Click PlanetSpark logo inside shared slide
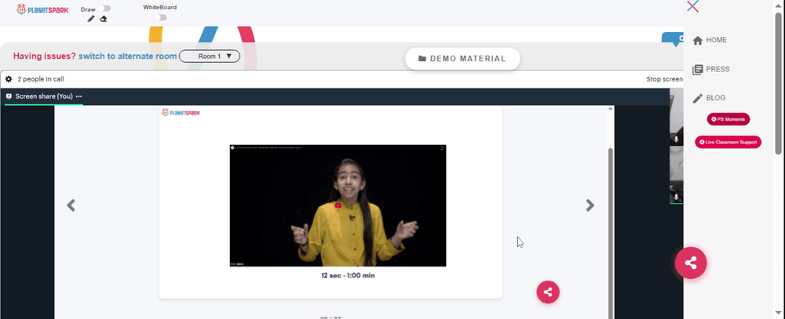Viewport: 785px width, 319px height. coord(181,113)
